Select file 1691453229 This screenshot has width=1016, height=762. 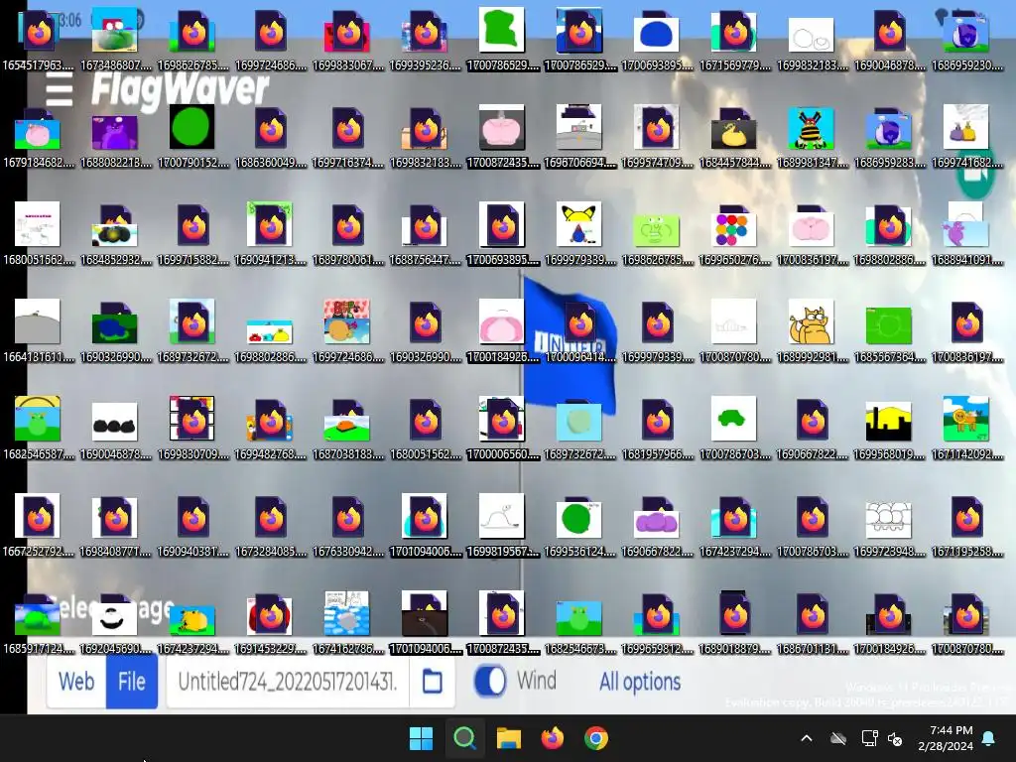point(270,622)
